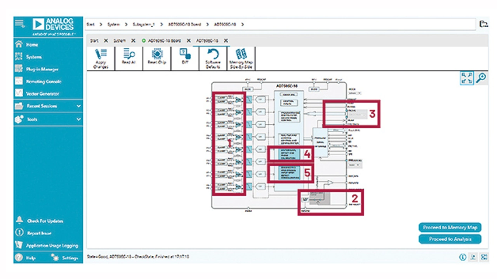
Task: Click the Proceed to Analysis button
Action: 450,239
